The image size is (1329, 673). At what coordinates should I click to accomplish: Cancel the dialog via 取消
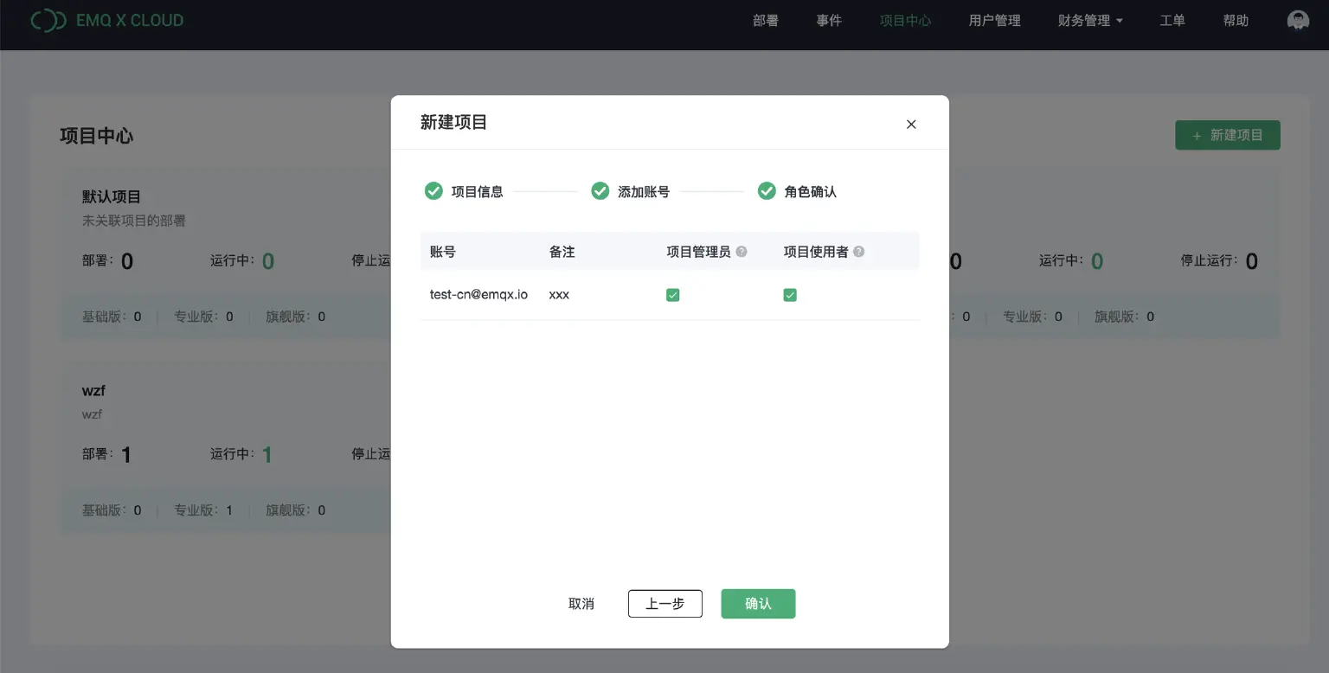tap(581, 603)
